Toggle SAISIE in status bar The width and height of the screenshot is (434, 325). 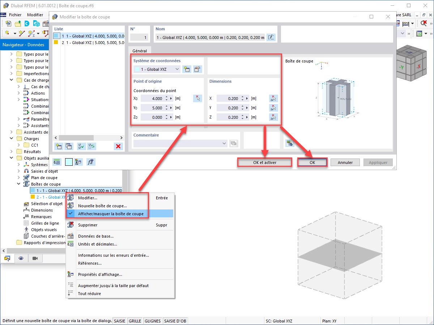tap(120, 321)
